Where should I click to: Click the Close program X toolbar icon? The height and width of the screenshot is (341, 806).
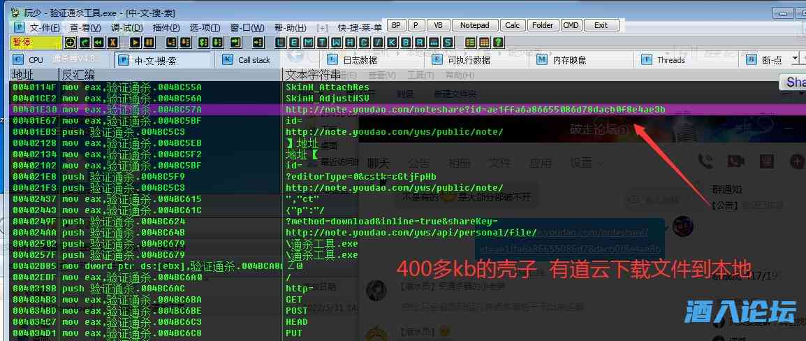(112, 42)
